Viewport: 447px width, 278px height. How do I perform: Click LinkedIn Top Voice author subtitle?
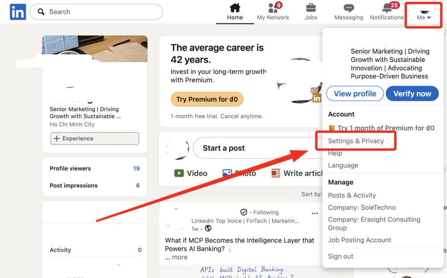(x=245, y=221)
